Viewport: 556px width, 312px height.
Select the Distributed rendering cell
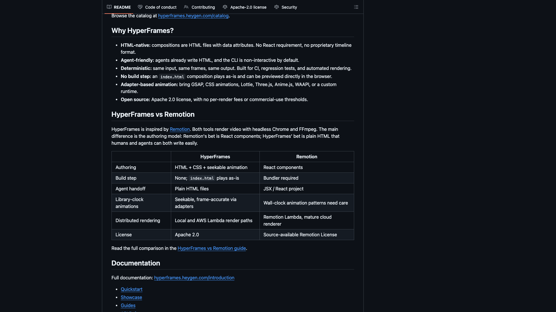[141, 220]
